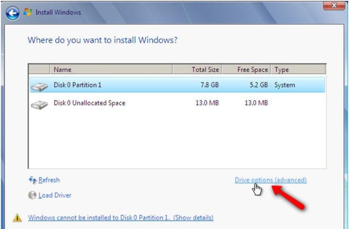The width and height of the screenshot is (349, 229).
Task: Click the empty area of the disk list
Action: 178,139
